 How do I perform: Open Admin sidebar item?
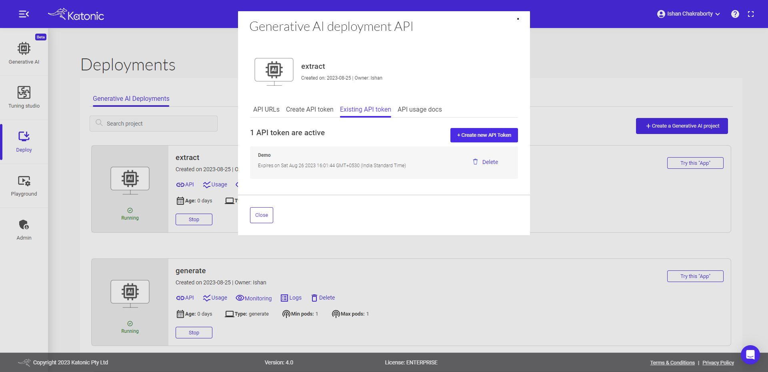24,230
